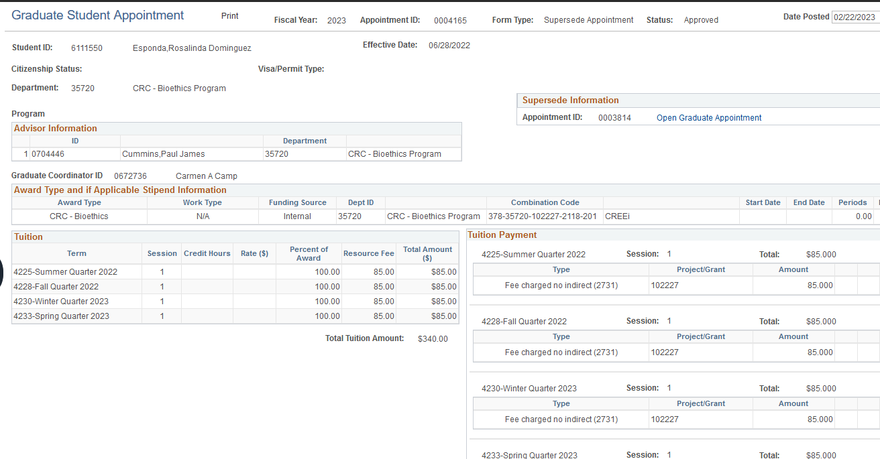Click the Credit Hours column header

207,254
